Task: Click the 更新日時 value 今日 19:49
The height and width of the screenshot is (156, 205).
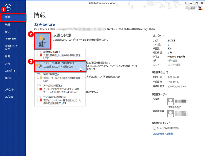Action: coord(173,77)
